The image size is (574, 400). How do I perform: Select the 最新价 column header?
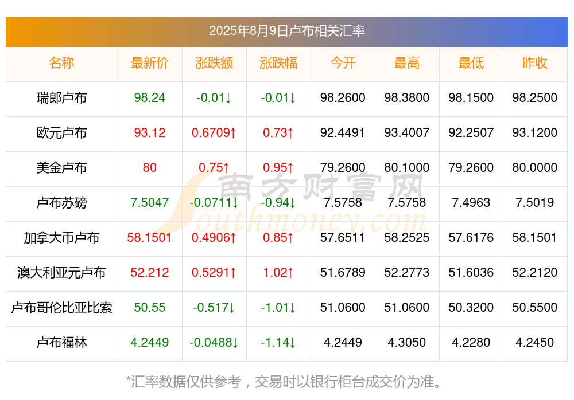pos(149,63)
